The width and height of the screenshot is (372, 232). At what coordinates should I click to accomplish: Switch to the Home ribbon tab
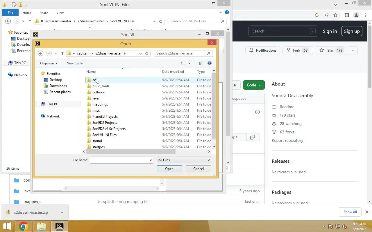[27, 13]
